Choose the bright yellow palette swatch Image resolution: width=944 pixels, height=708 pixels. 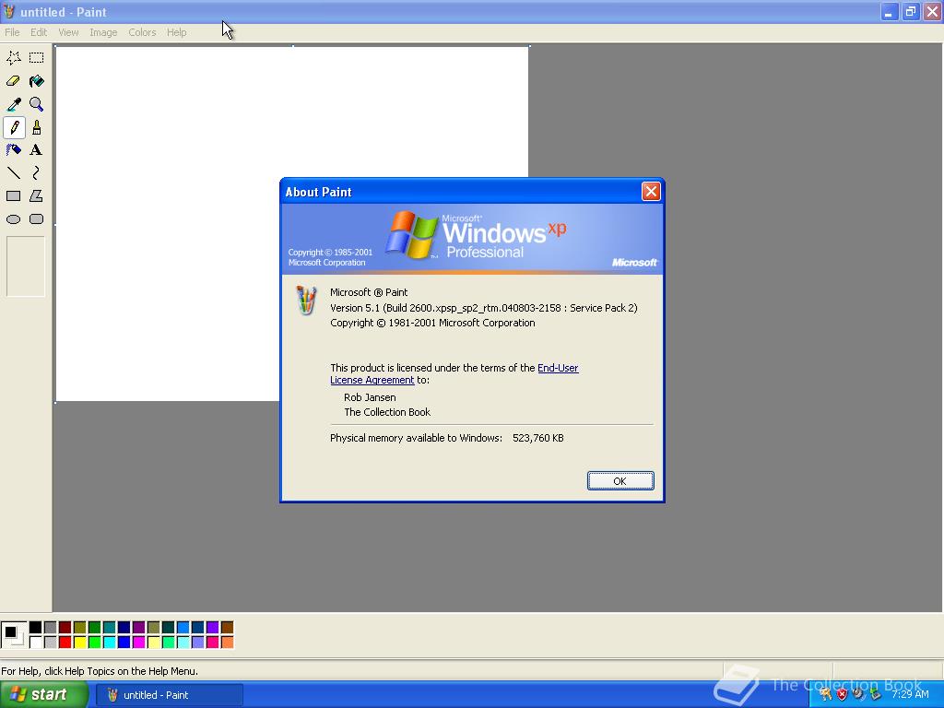click(x=79, y=643)
